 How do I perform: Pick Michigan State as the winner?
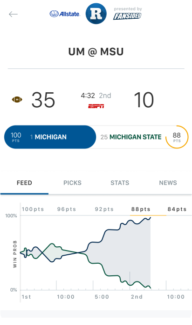click(131, 137)
